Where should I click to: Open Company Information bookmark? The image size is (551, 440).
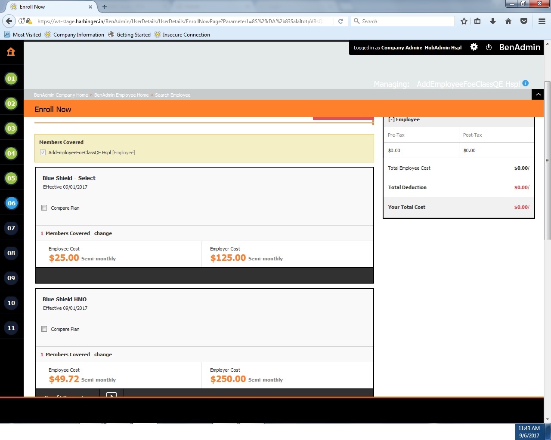point(74,35)
